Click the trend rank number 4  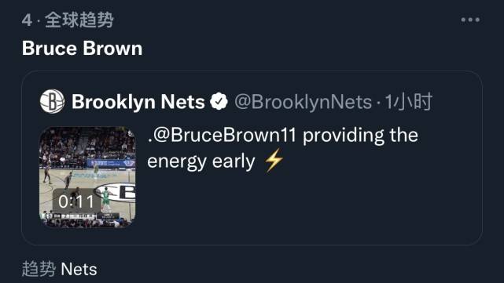tap(27, 20)
